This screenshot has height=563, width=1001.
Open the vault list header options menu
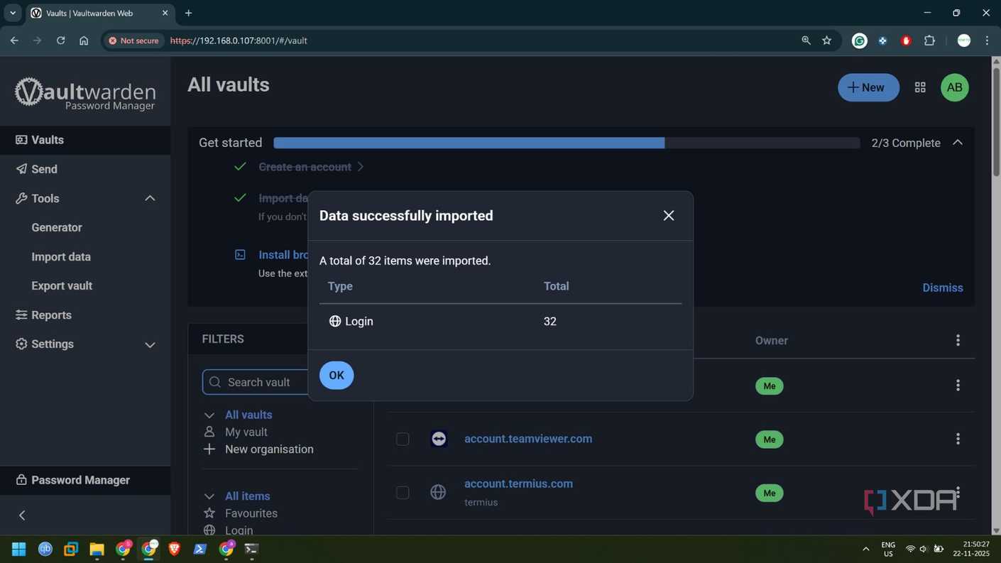pyautogui.click(x=958, y=341)
